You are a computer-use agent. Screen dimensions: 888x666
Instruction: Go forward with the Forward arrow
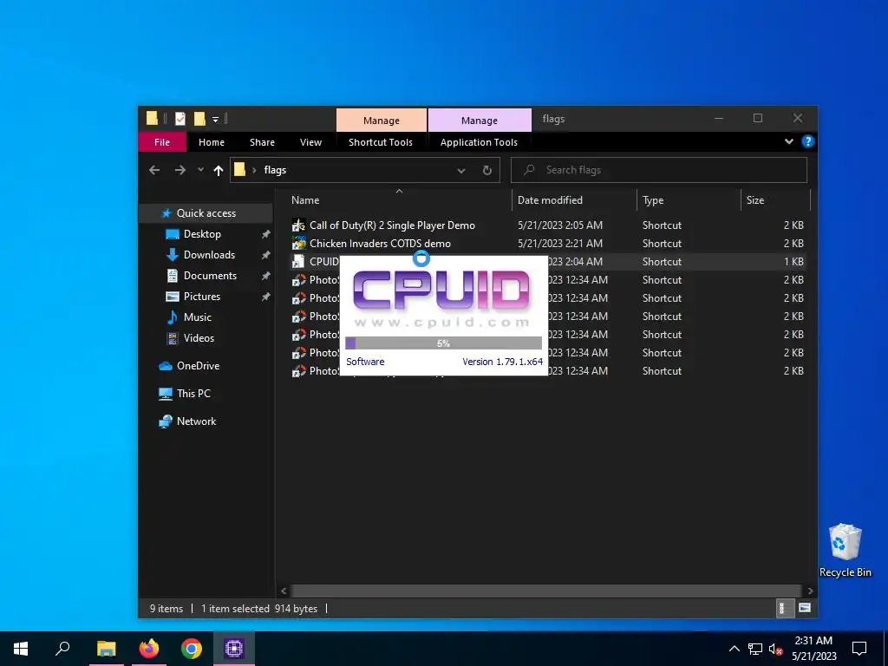pyautogui.click(x=180, y=170)
